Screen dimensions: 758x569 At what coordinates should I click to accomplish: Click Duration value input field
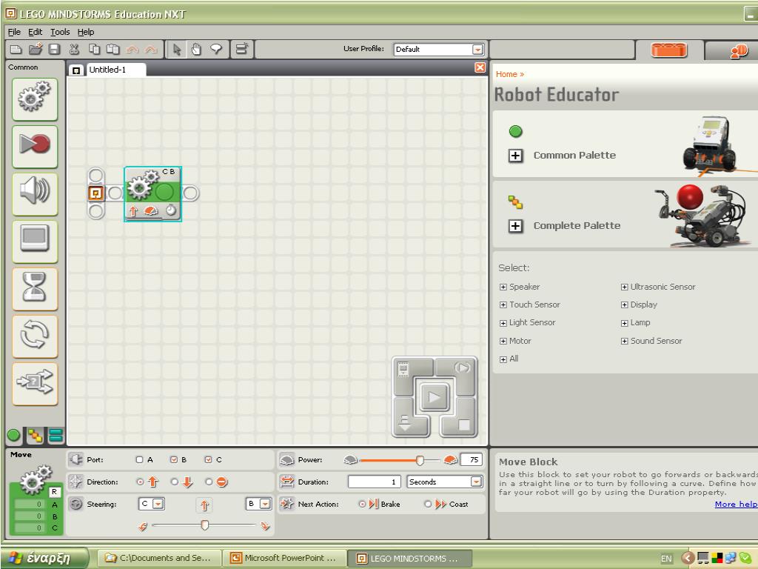point(375,482)
